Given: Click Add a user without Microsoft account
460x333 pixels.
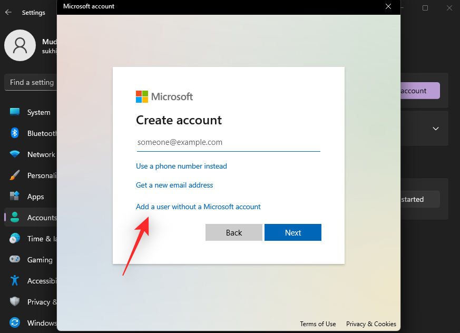Looking at the screenshot, I should (198, 207).
